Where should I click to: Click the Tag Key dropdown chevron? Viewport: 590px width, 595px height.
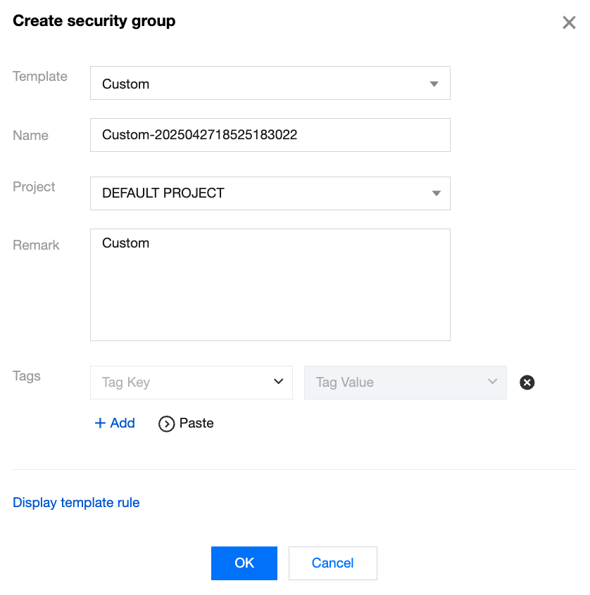pos(280,383)
